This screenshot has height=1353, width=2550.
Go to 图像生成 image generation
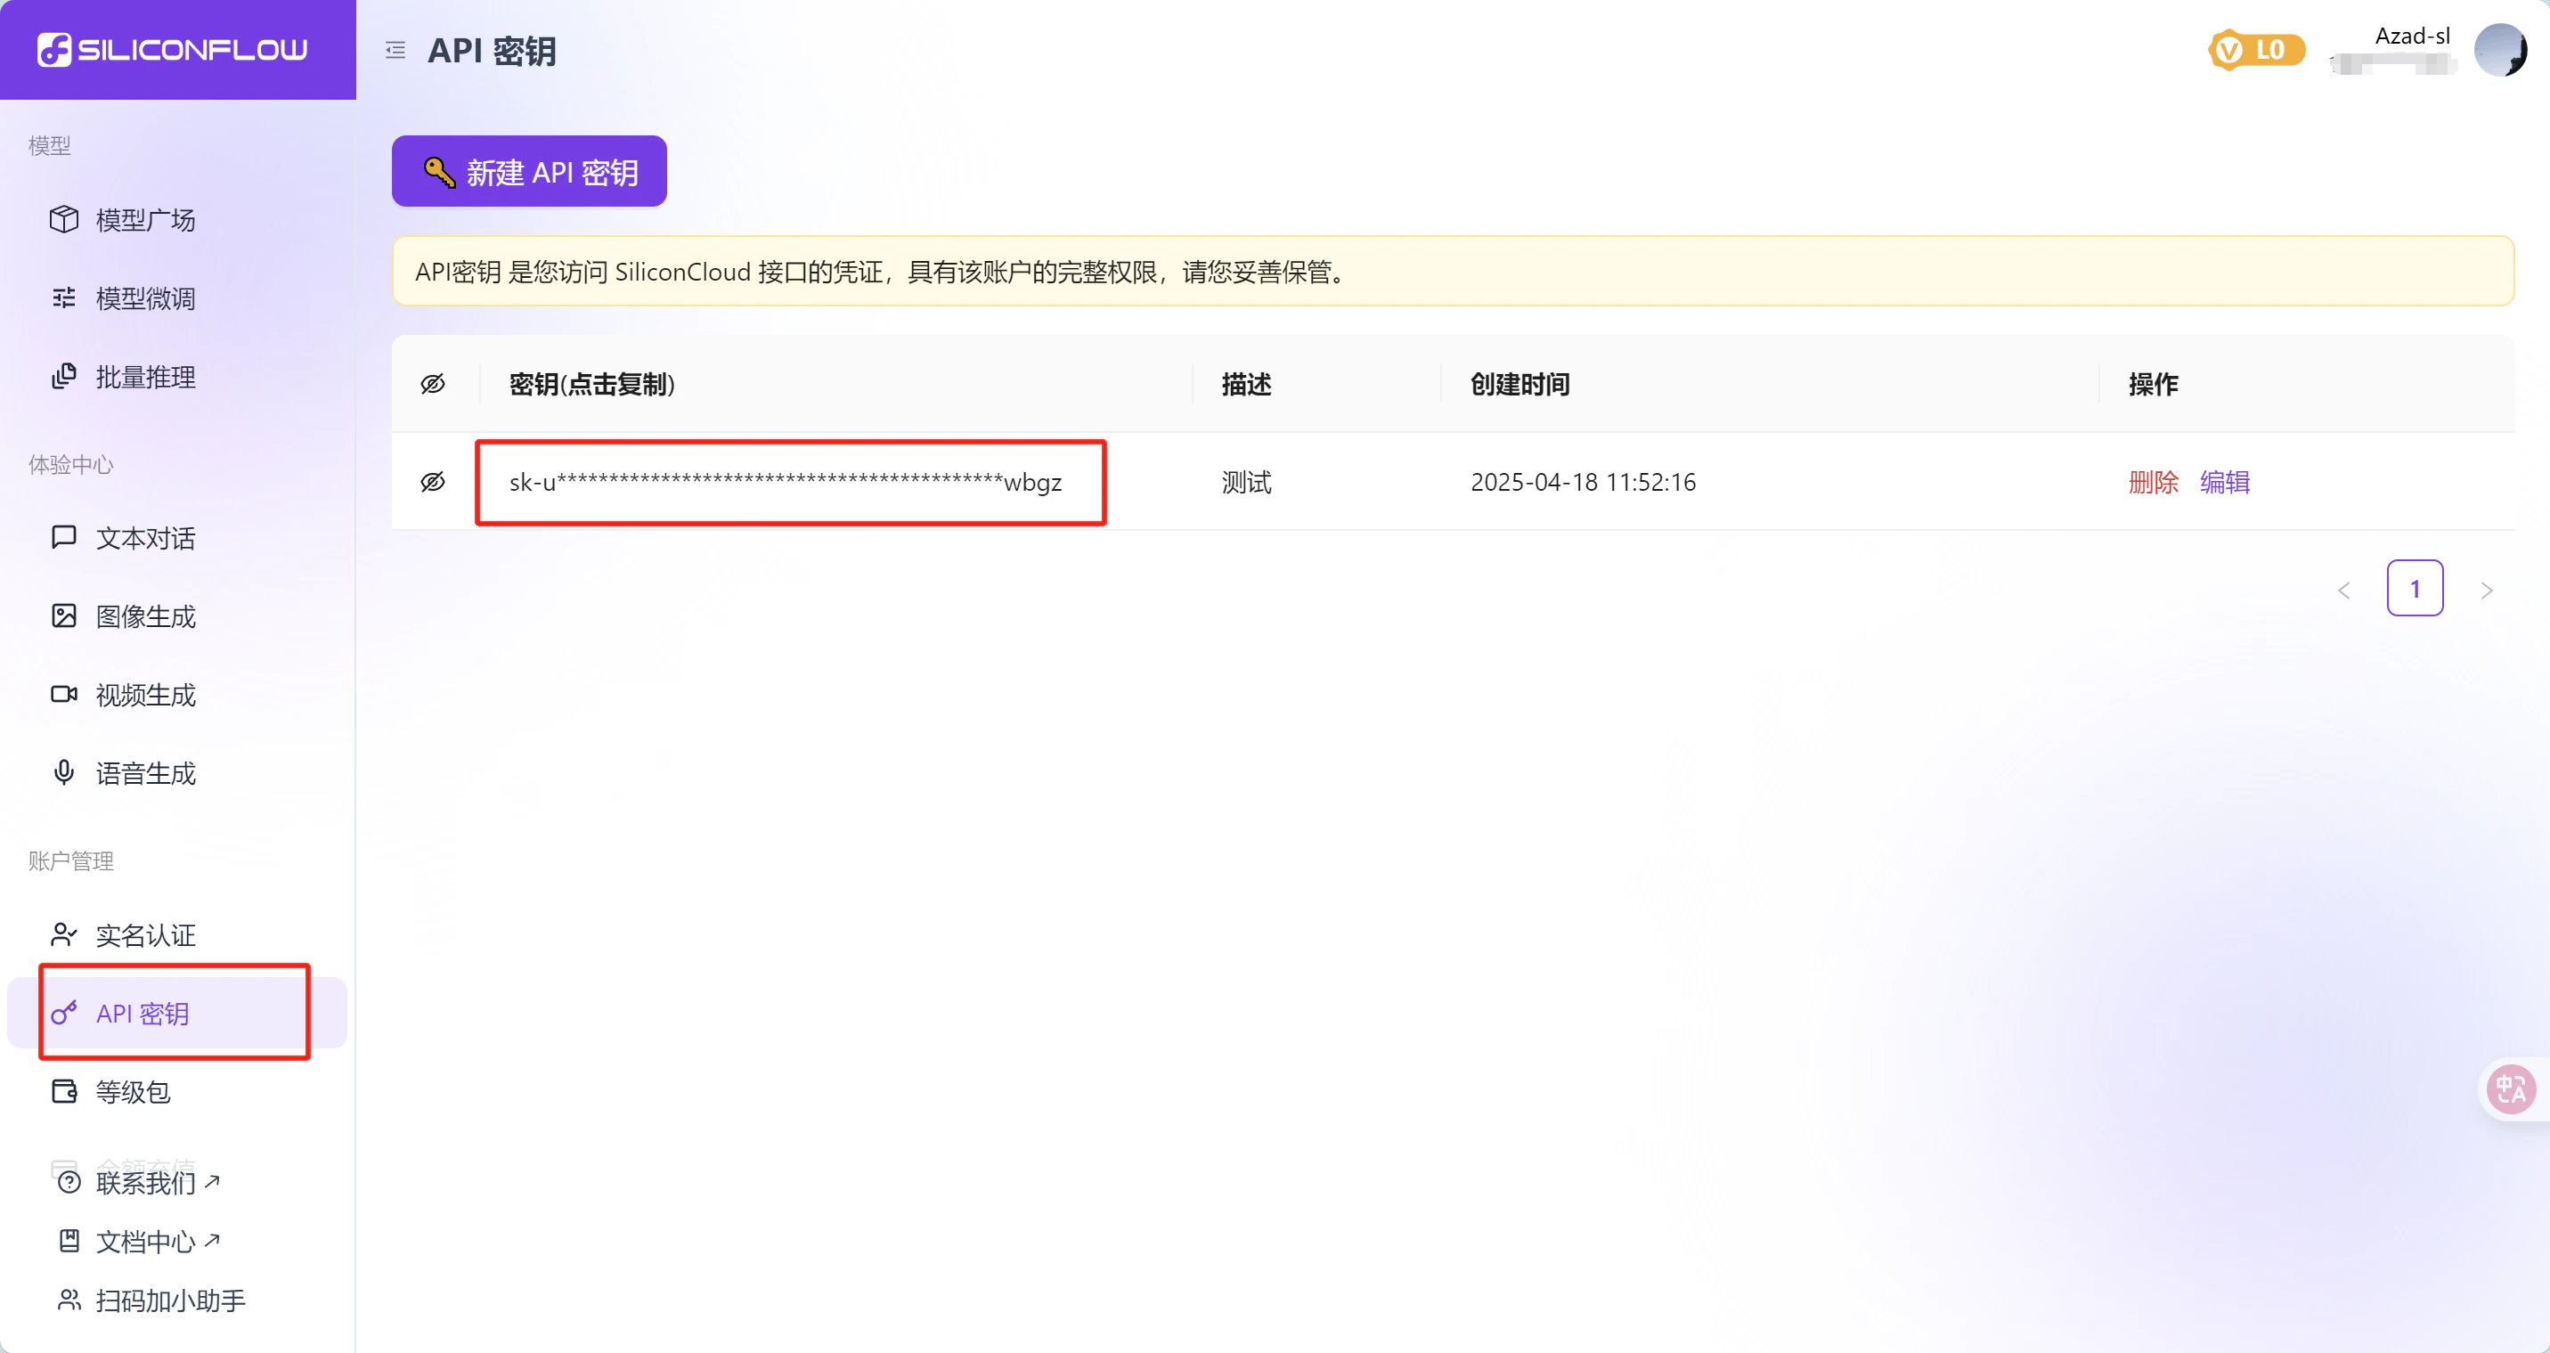coord(144,616)
